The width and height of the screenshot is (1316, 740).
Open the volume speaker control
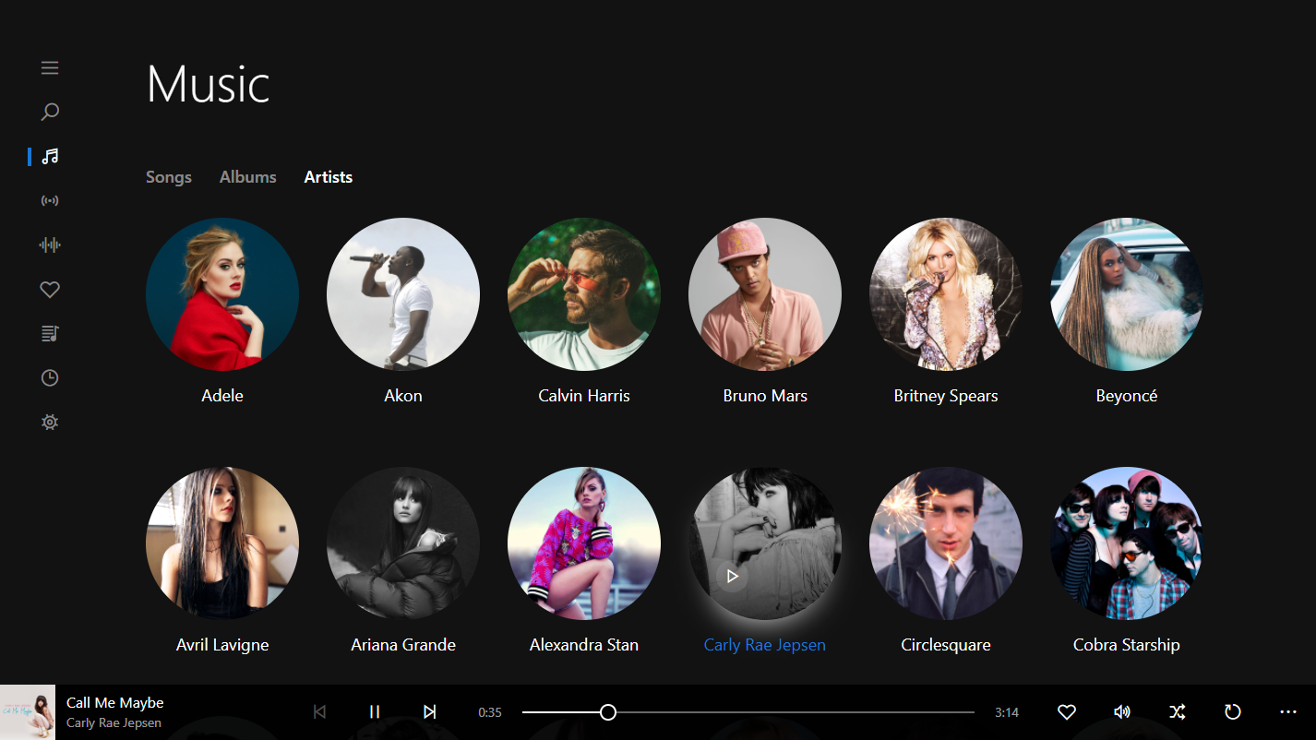pos(1122,711)
